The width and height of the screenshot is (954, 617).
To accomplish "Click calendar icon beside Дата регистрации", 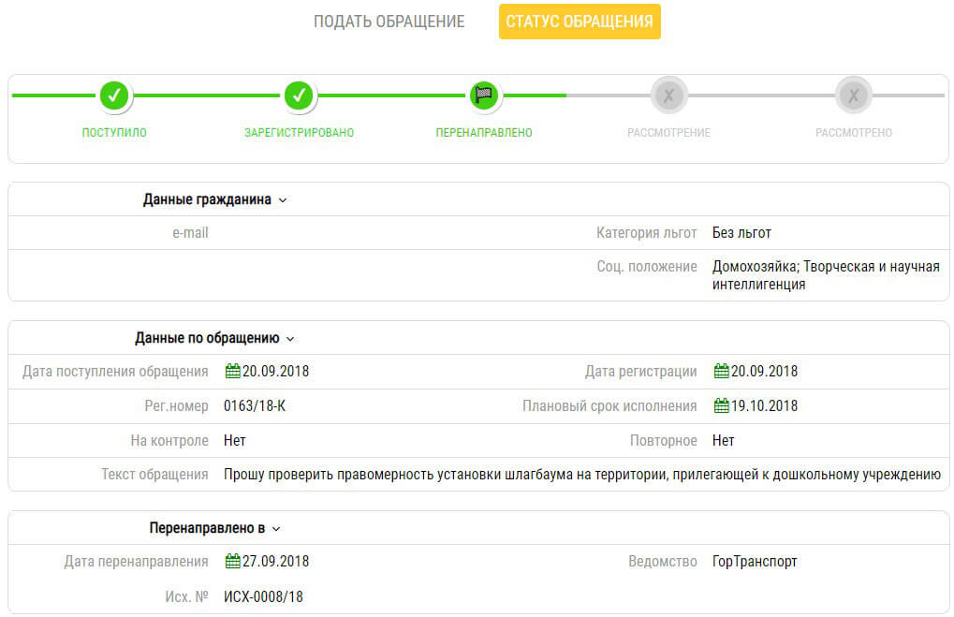I will click(x=721, y=371).
